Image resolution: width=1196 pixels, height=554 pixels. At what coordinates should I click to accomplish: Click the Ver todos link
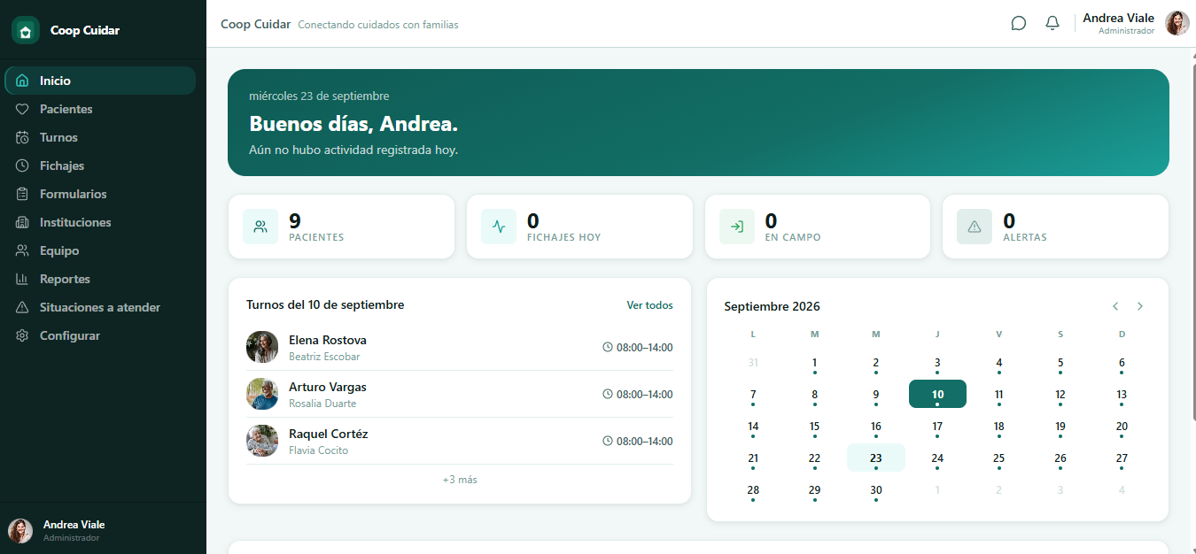pyautogui.click(x=649, y=305)
